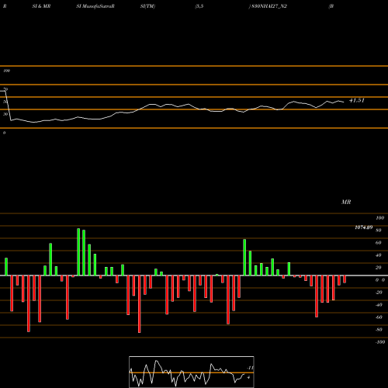Click the MR axis label -100

(x=380, y=342)
